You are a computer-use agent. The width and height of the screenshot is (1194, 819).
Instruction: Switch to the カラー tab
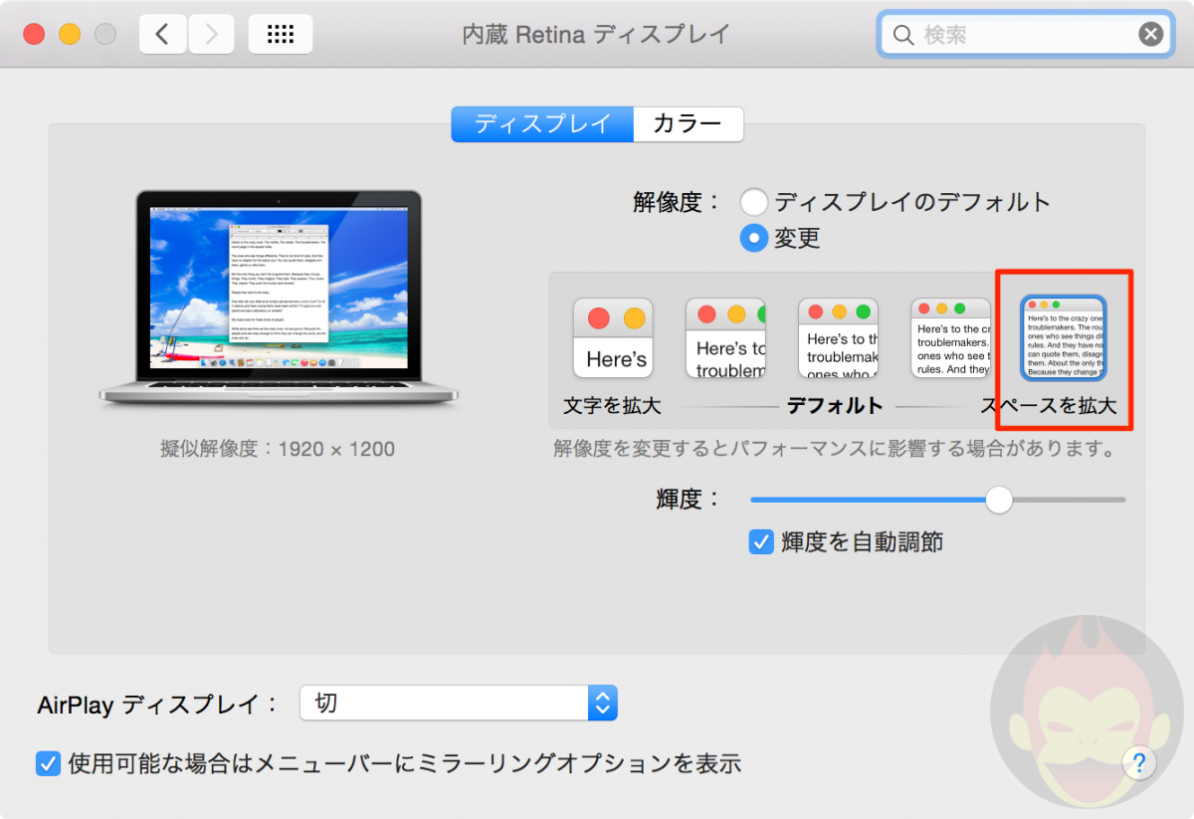pyautogui.click(x=688, y=123)
